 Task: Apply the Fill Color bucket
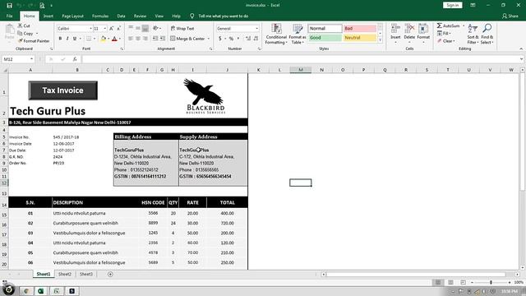(x=104, y=39)
